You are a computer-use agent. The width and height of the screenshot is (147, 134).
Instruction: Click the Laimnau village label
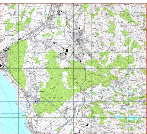pos(141,97)
